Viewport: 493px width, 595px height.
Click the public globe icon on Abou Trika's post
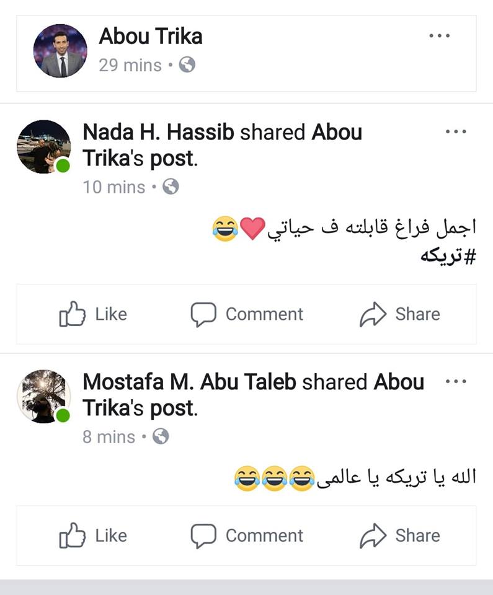(187, 64)
